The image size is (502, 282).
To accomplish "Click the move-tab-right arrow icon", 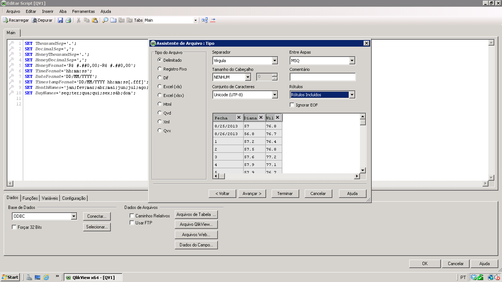I will [130, 20].
